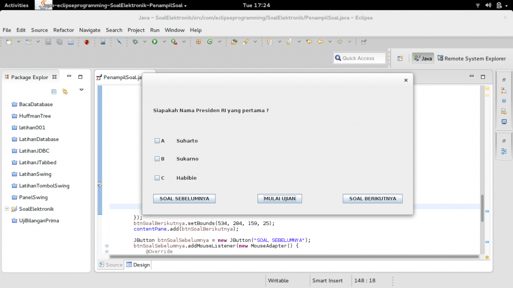Image resolution: width=513 pixels, height=288 pixels.
Task: Switch to the Source editor tab
Action: [x=111, y=265]
